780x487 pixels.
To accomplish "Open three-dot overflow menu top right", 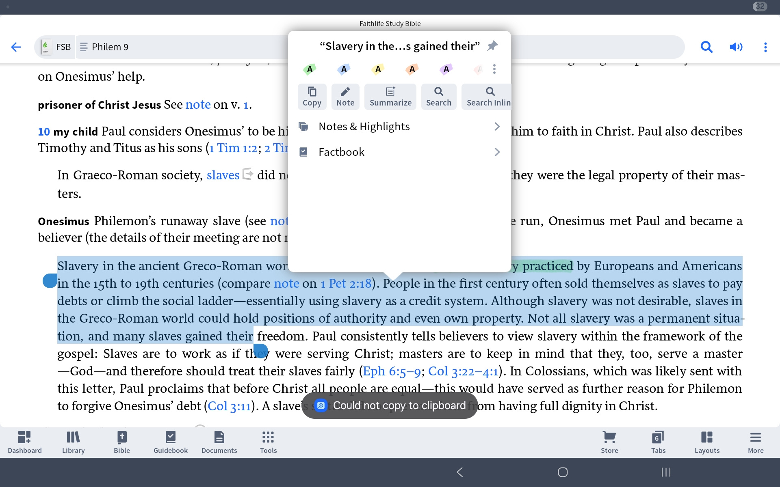I will (765, 47).
